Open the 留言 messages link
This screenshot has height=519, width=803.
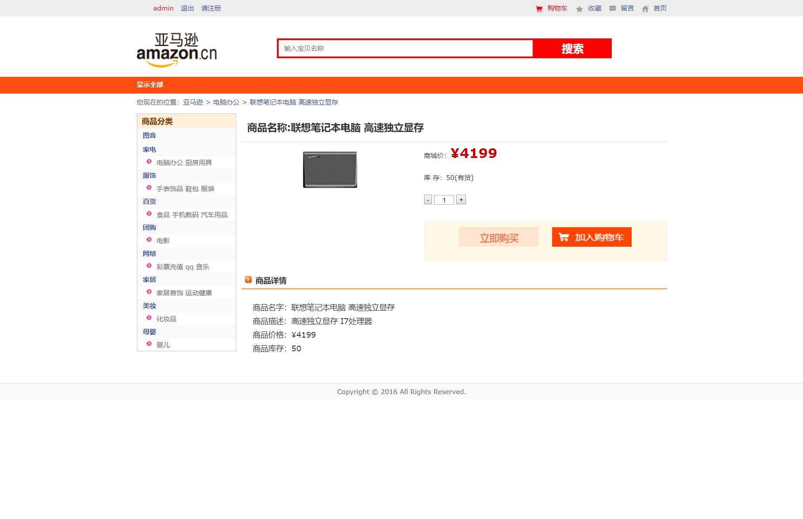(627, 8)
